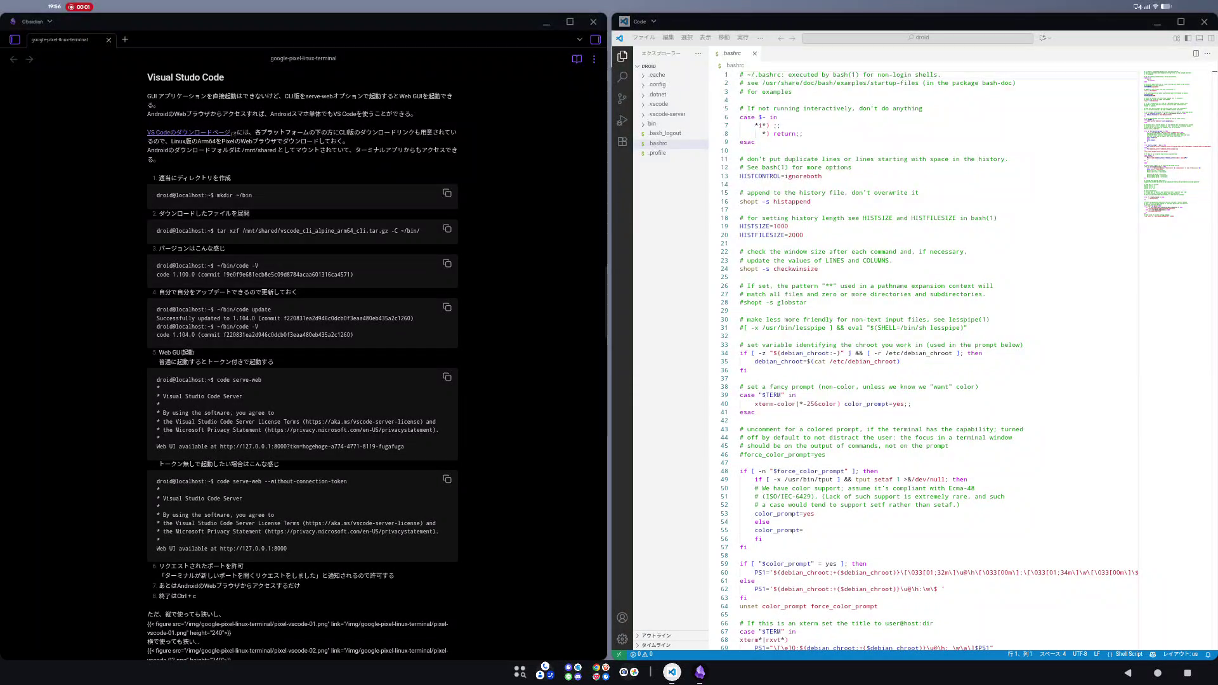Click Shell Script language mode in status bar
Screen dimensions: 1218x685
tap(1129, 654)
